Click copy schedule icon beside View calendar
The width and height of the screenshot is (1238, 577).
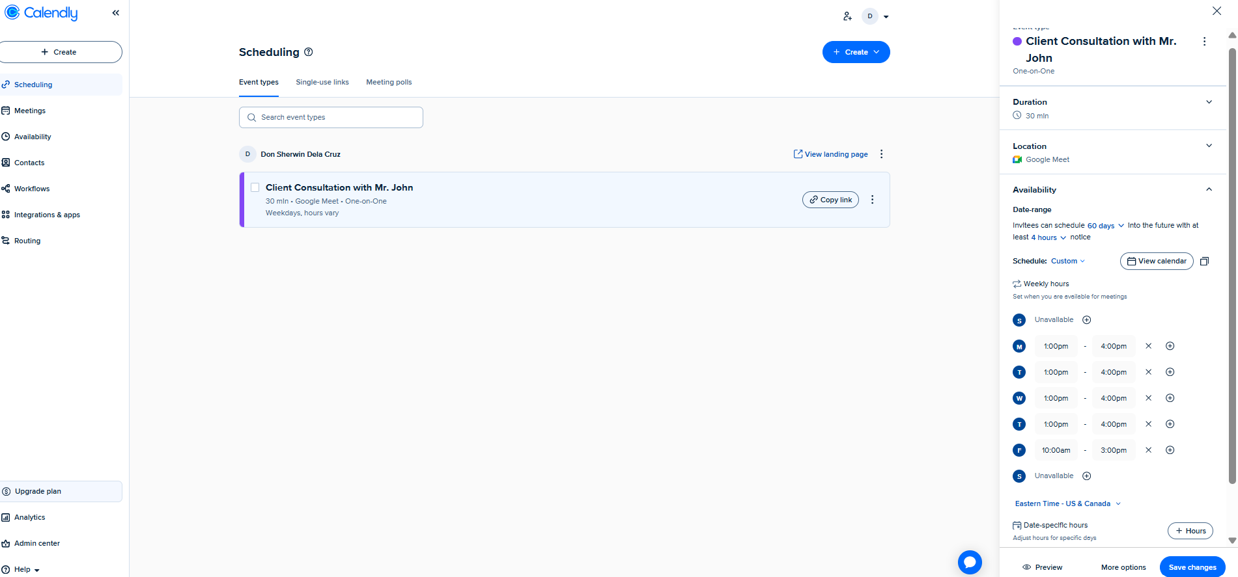pos(1204,262)
